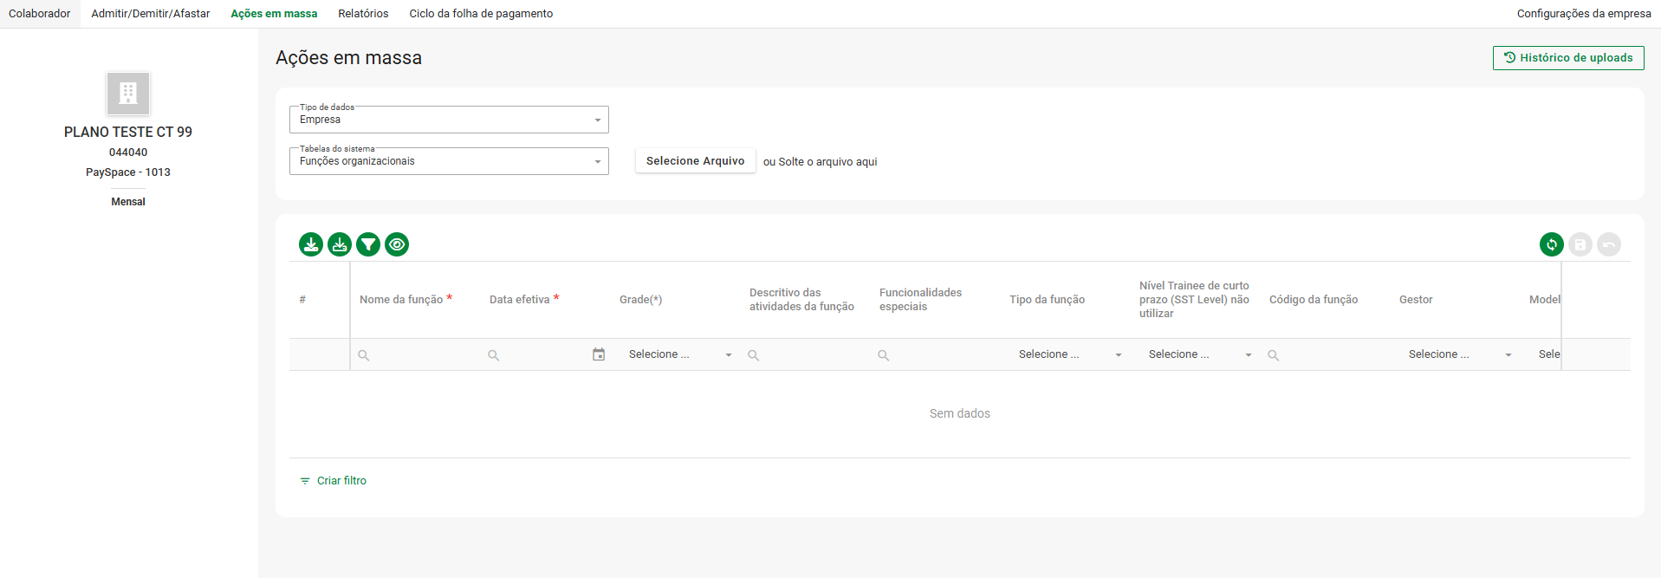Click the greyed-out undo arrow icon

(1608, 244)
